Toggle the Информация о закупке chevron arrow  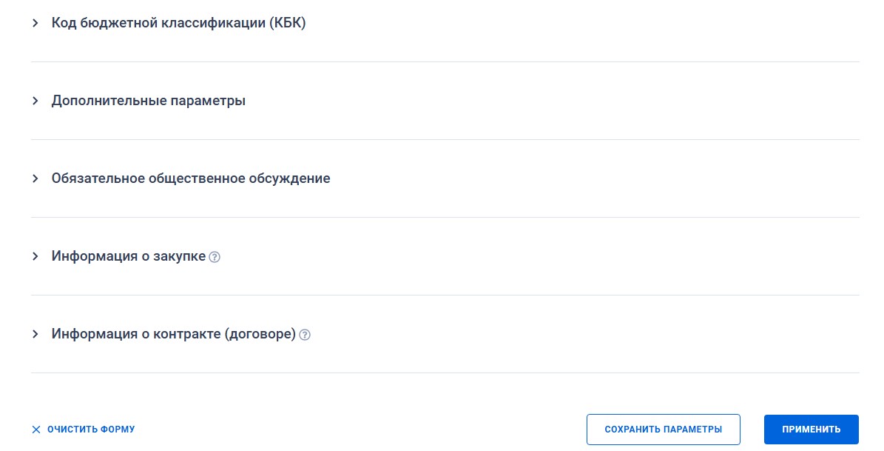(x=35, y=256)
